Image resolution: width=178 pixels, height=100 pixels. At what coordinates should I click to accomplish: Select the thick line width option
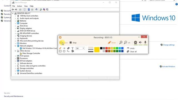coord(91,52)
